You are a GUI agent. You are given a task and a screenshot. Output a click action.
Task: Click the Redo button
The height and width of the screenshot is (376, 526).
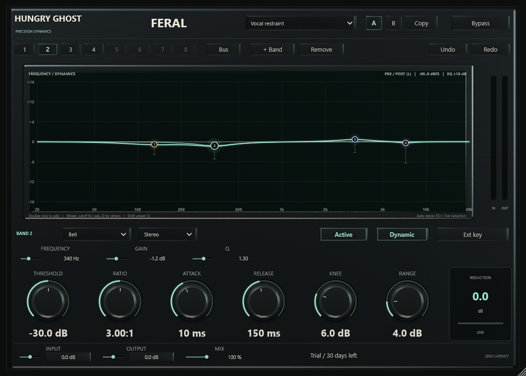tap(490, 49)
